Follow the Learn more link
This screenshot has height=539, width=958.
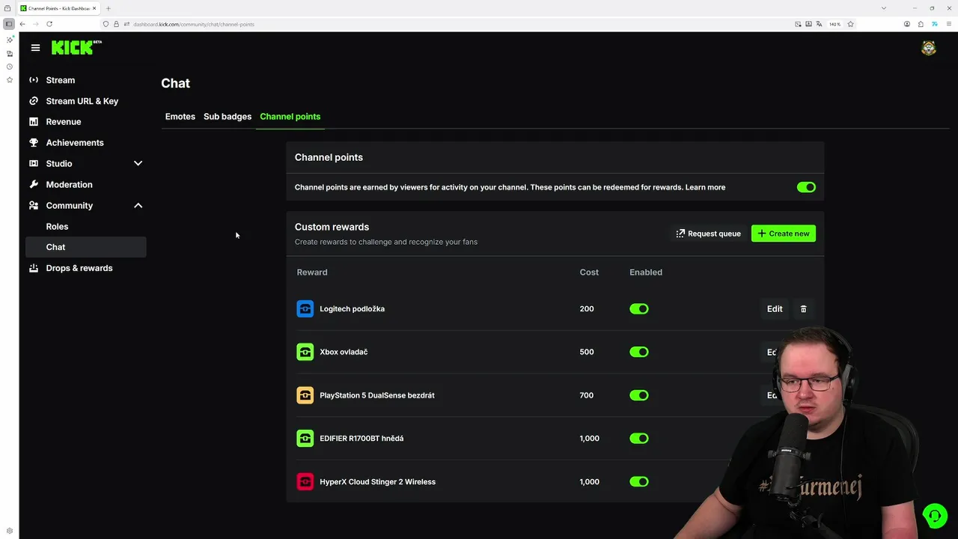[705, 187]
